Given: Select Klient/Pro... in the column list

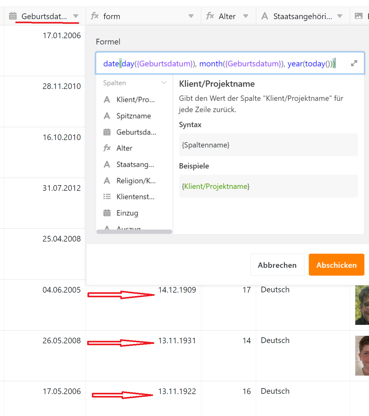Looking at the screenshot, I should (x=135, y=100).
